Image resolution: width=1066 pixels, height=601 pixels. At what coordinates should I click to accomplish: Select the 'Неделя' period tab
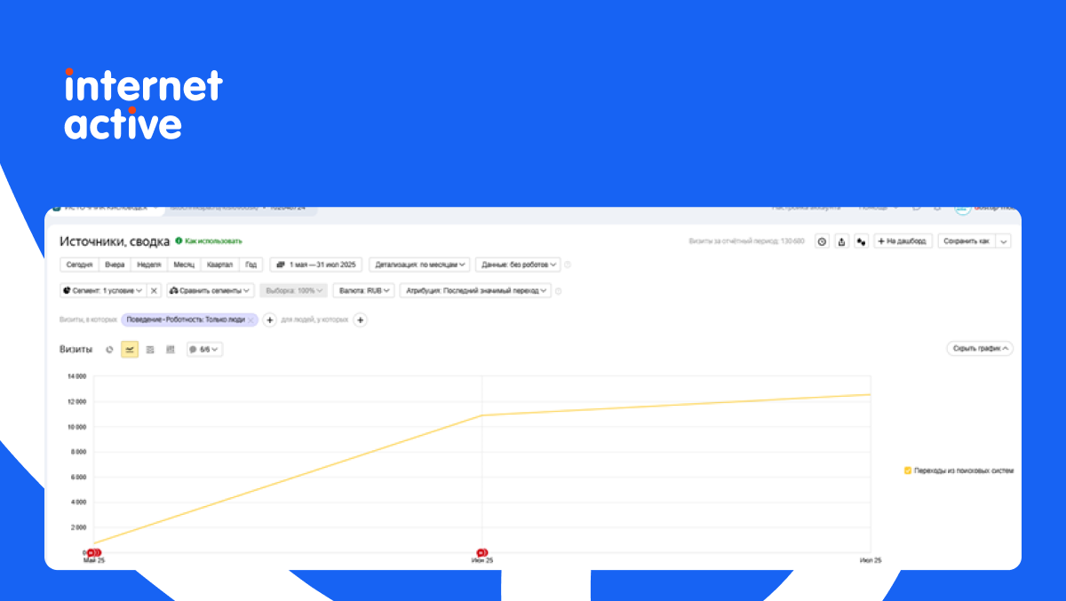149,265
